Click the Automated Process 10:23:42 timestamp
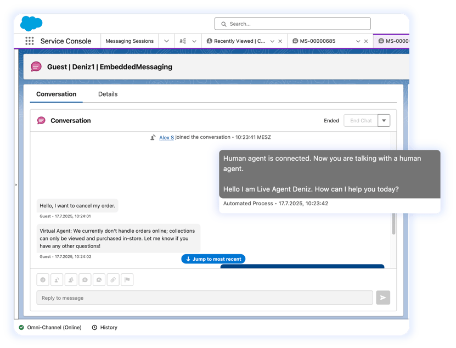 tap(275, 204)
